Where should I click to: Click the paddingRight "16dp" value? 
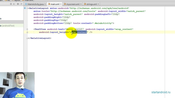coord(66,17)
